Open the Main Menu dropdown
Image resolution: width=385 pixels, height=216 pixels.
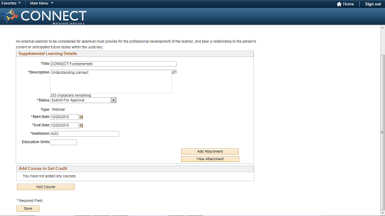coord(42,3)
